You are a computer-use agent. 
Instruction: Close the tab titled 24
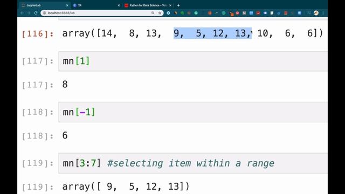[x=119, y=5]
